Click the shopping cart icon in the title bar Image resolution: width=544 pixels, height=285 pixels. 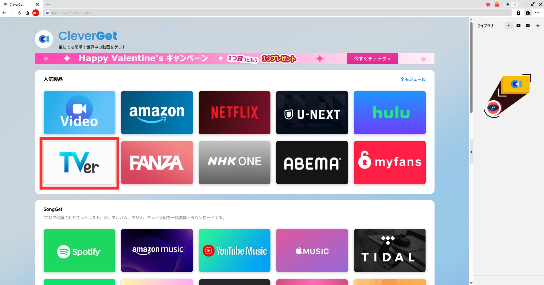coord(488,4)
